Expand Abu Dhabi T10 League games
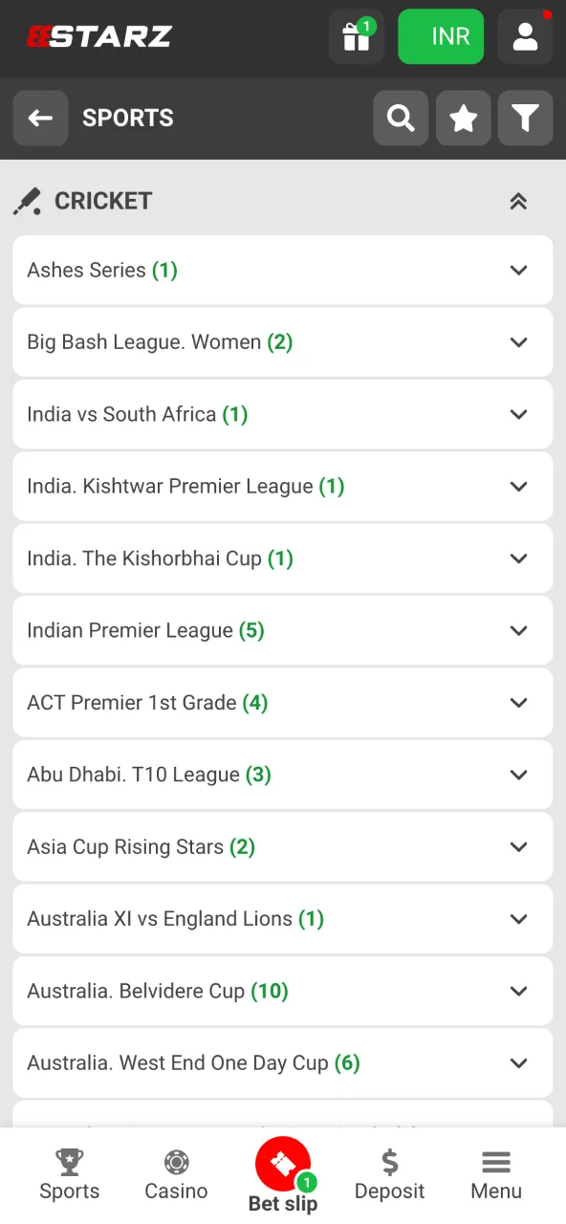The image size is (566, 1224). 283,775
